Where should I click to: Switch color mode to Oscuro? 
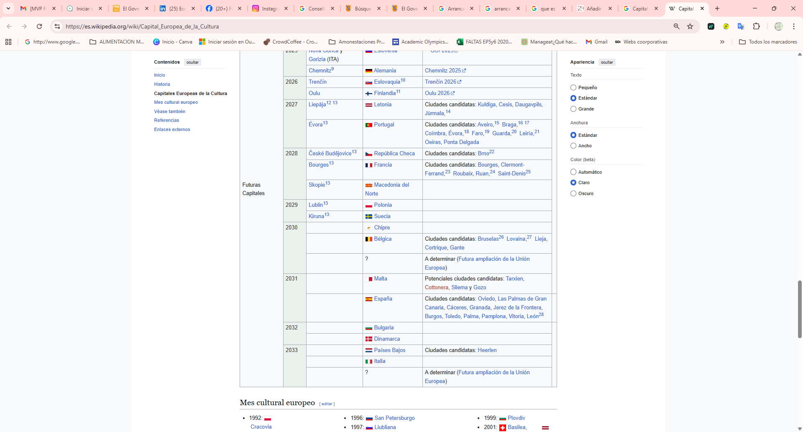click(x=573, y=193)
